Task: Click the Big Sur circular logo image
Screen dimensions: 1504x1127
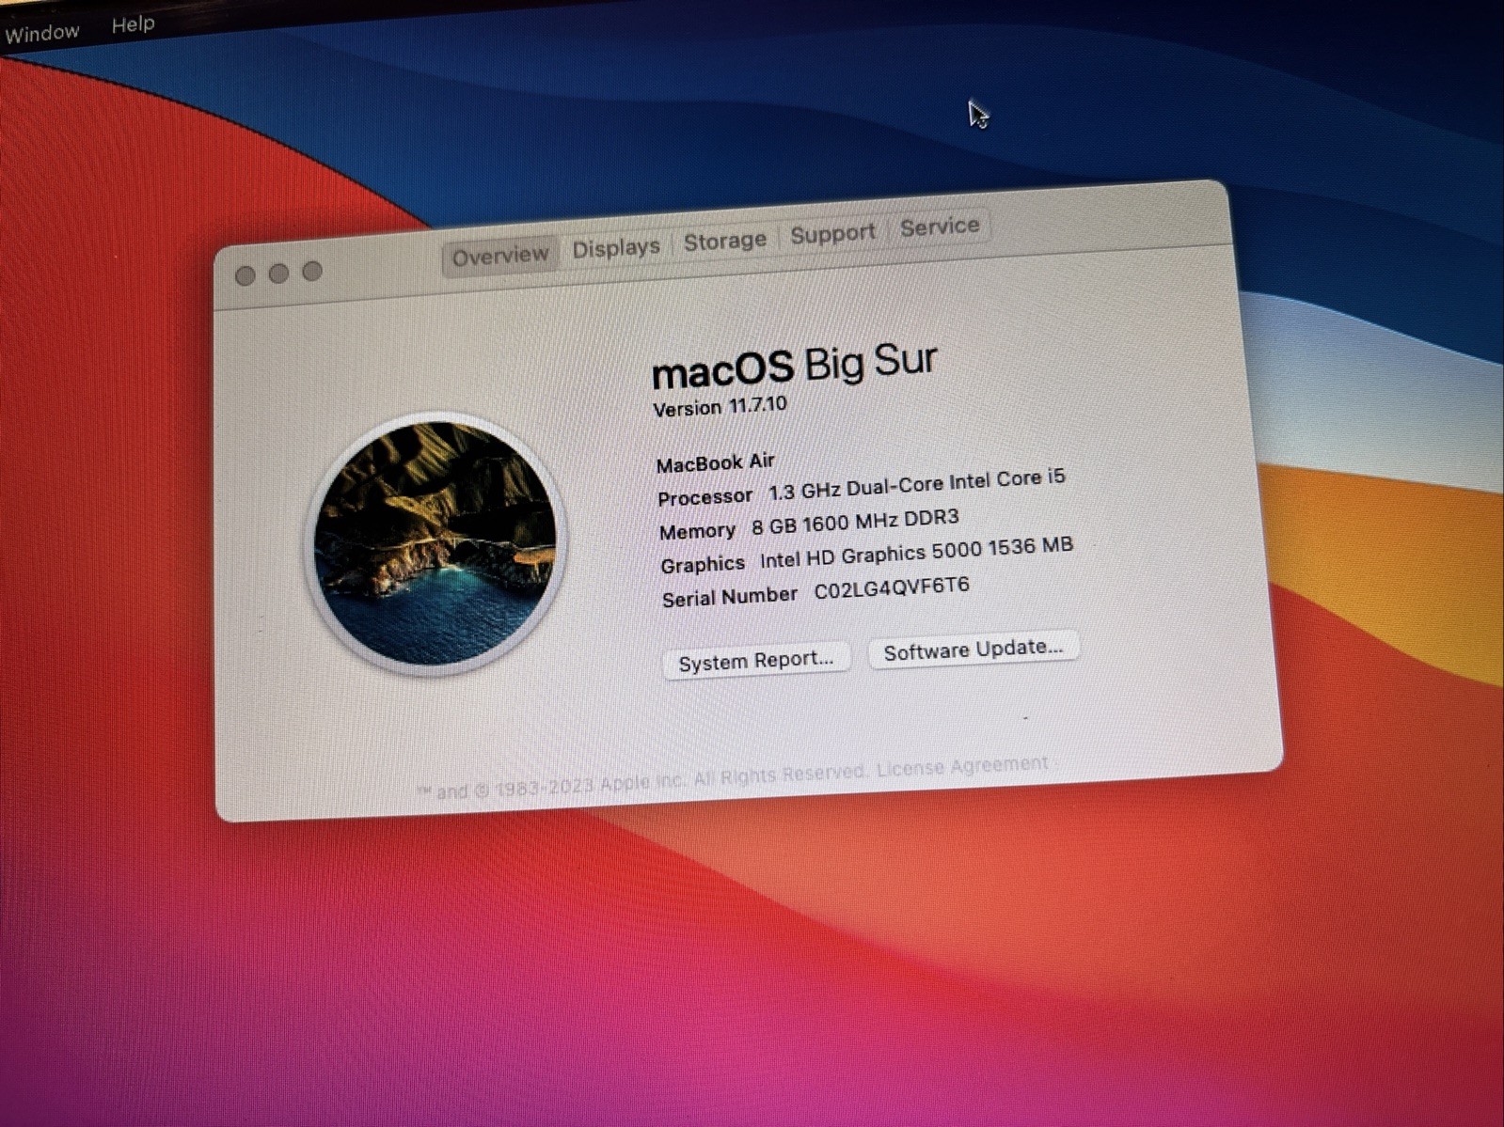Action: pos(435,543)
